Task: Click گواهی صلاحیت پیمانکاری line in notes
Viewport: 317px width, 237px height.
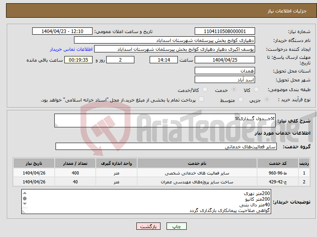Action: click(229, 211)
